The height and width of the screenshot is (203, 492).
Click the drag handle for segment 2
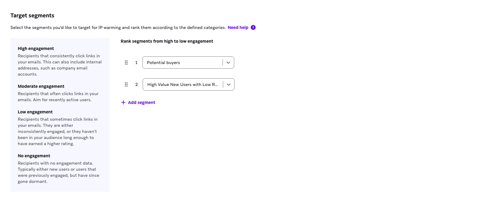126,84
